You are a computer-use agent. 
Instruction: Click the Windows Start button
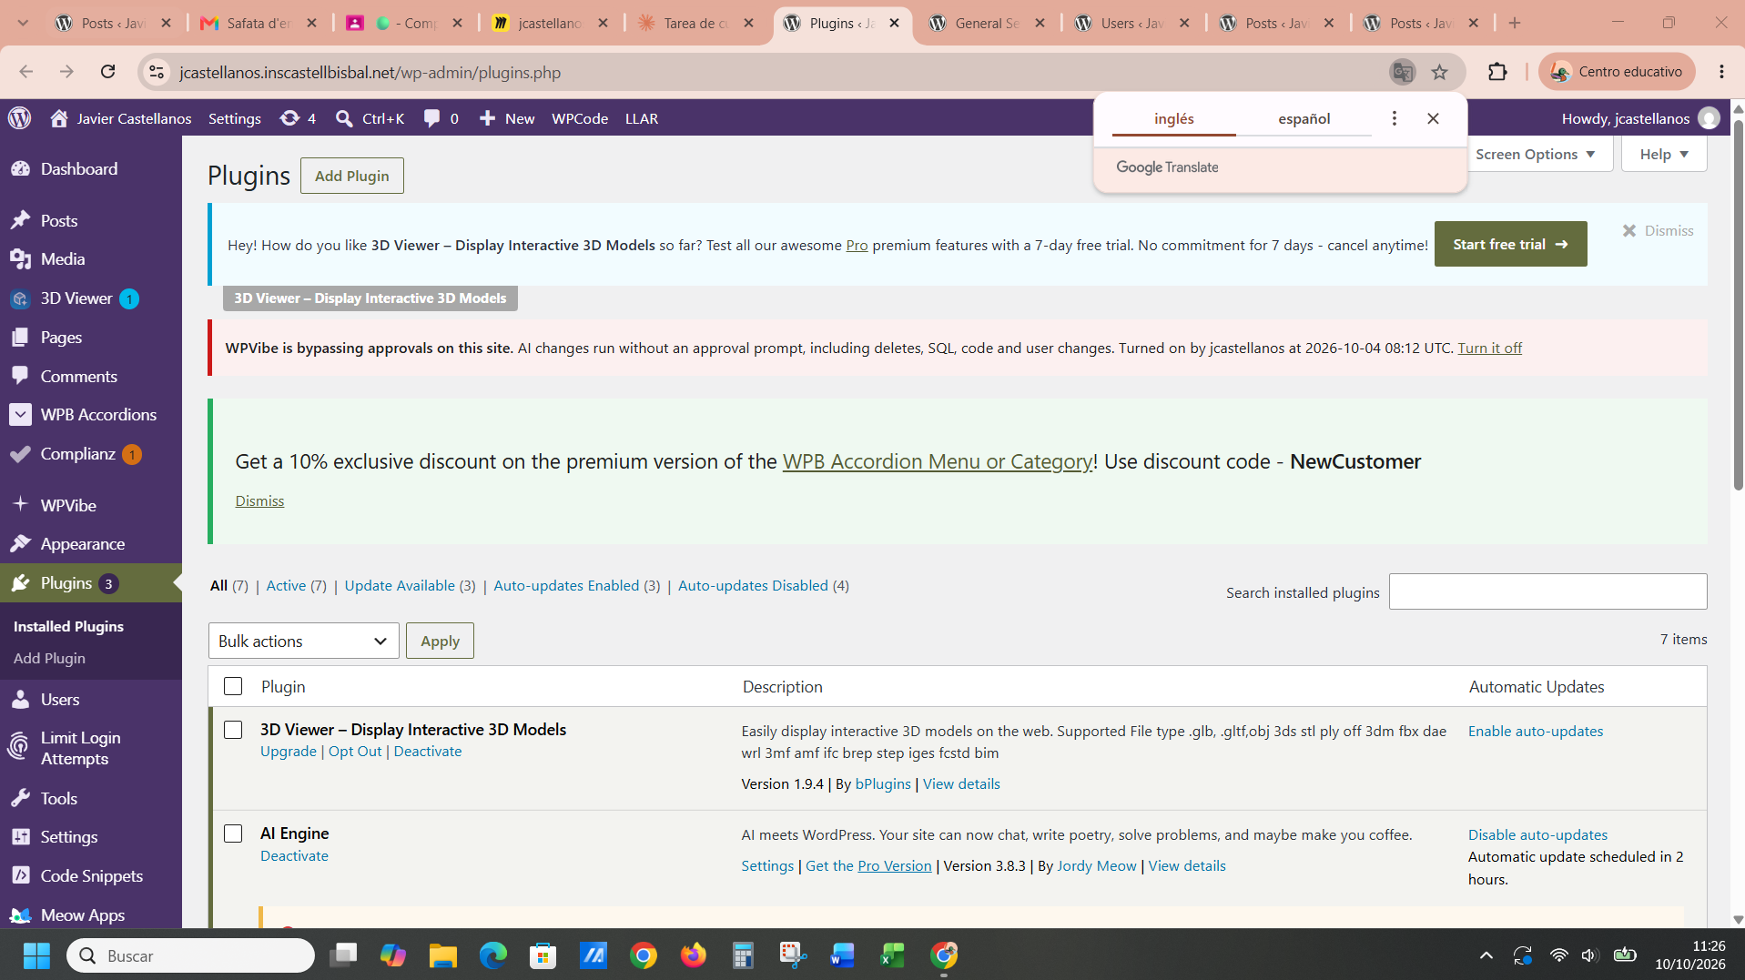(x=36, y=955)
